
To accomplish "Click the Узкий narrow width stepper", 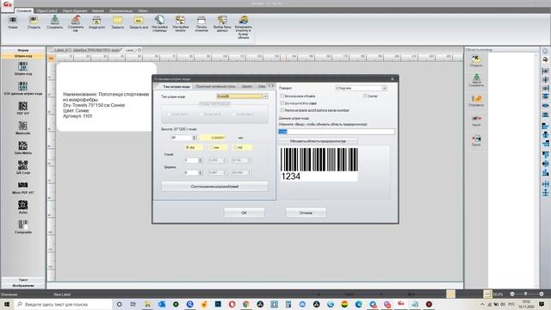I will [x=200, y=160].
